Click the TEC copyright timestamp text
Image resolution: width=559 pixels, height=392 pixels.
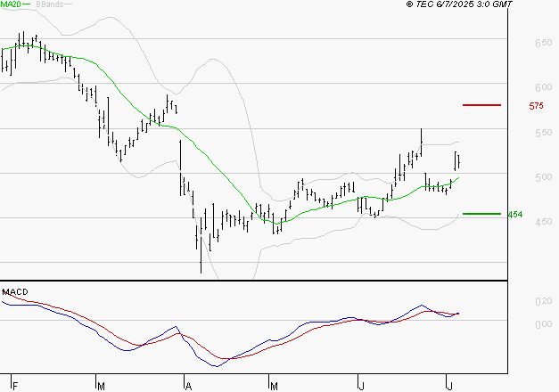459,4
